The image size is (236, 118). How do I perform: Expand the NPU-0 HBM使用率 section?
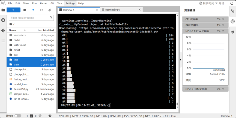(x=205, y=89)
